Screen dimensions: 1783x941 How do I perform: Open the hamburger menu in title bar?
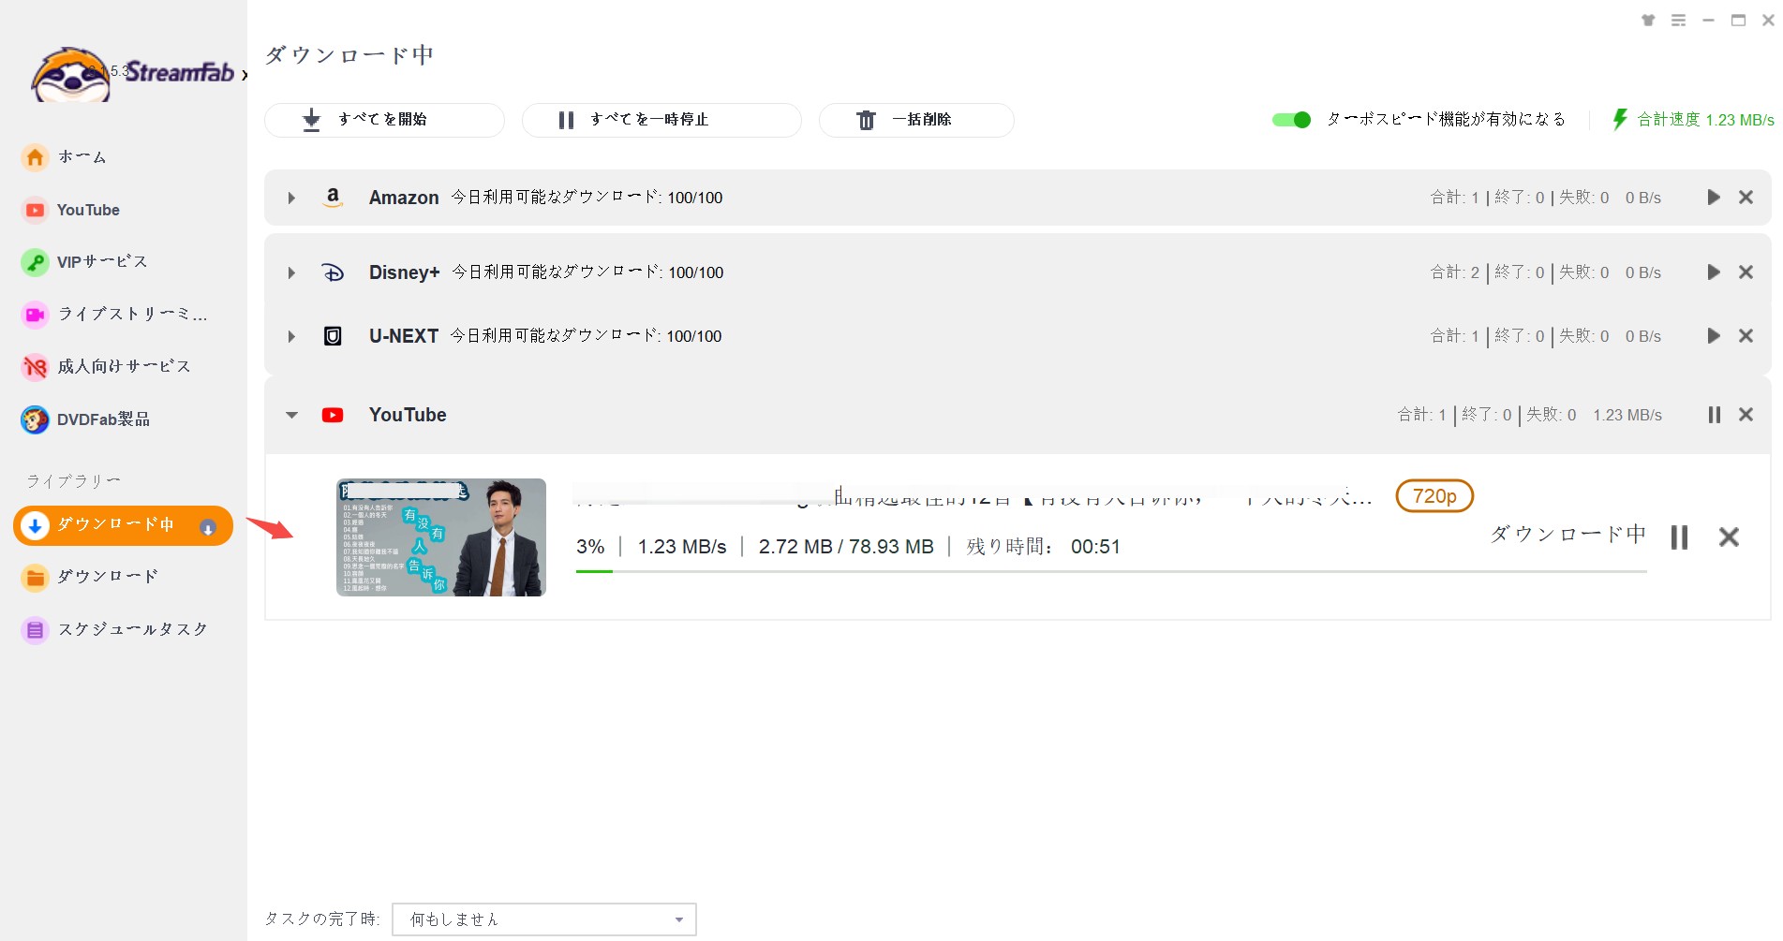1678,21
